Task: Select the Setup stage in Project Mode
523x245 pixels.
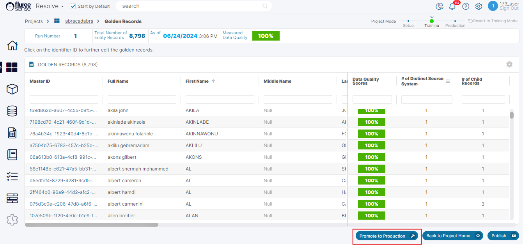Action: click(x=408, y=21)
